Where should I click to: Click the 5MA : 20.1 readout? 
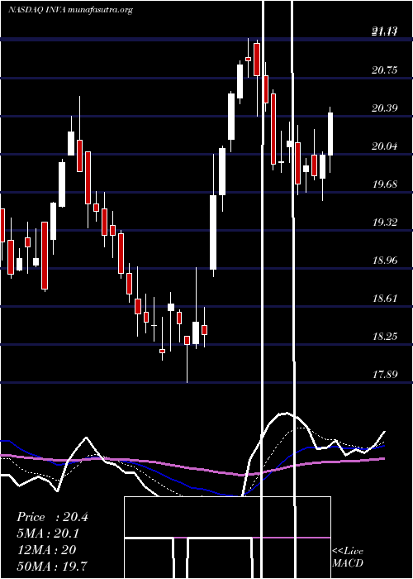pos(48,534)
